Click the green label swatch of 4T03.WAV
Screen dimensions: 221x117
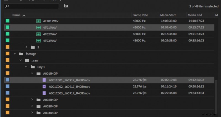tap(8, 40)
